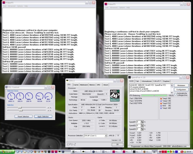Click the down arrow icon beside Temp2: 39C
193x154 pixels.
[161, 101]
